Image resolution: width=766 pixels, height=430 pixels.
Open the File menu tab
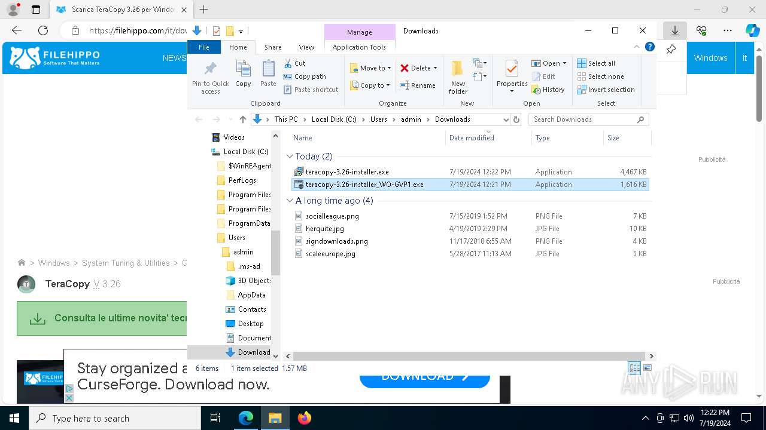click(204, 47)
